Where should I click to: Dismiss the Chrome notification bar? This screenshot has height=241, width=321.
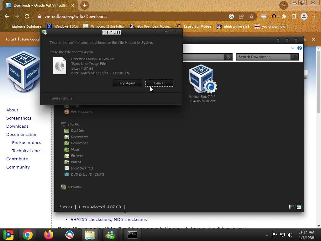(313, 39)
